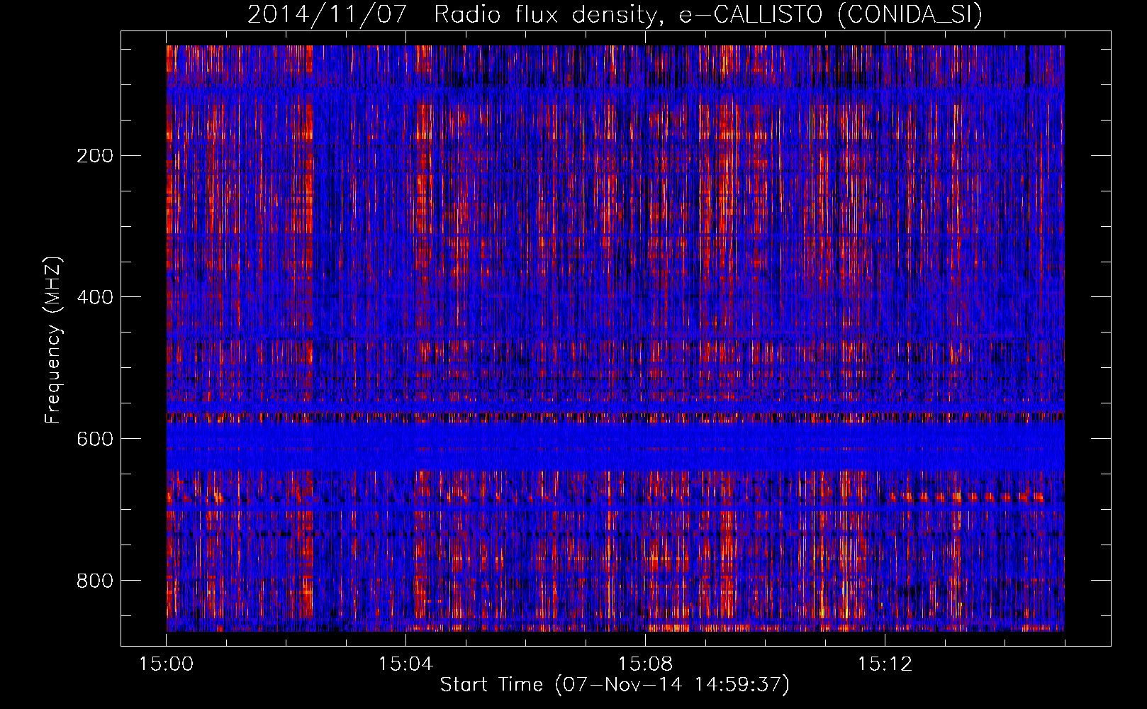The image size is (1147, 709).
Task: Click the 15:04 time tick label
Action: tap(405, 664)
